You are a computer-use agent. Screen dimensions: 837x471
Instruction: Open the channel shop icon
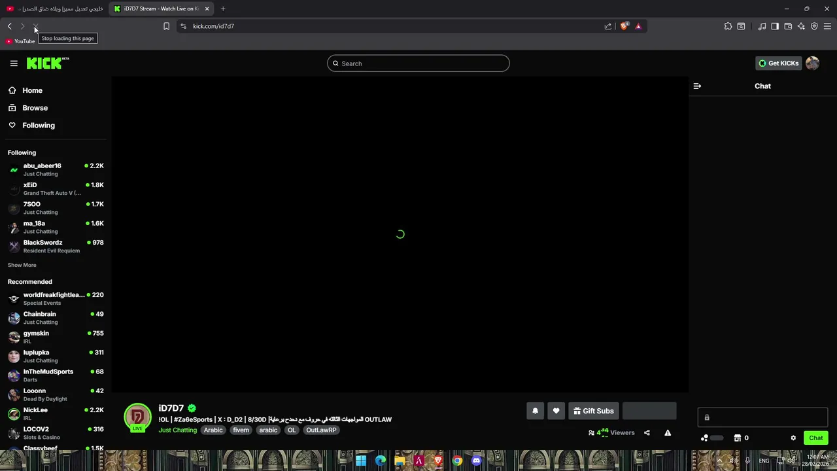737,438
